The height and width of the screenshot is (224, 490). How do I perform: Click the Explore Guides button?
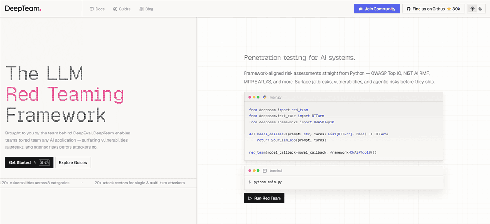click(x=73, y=163)
